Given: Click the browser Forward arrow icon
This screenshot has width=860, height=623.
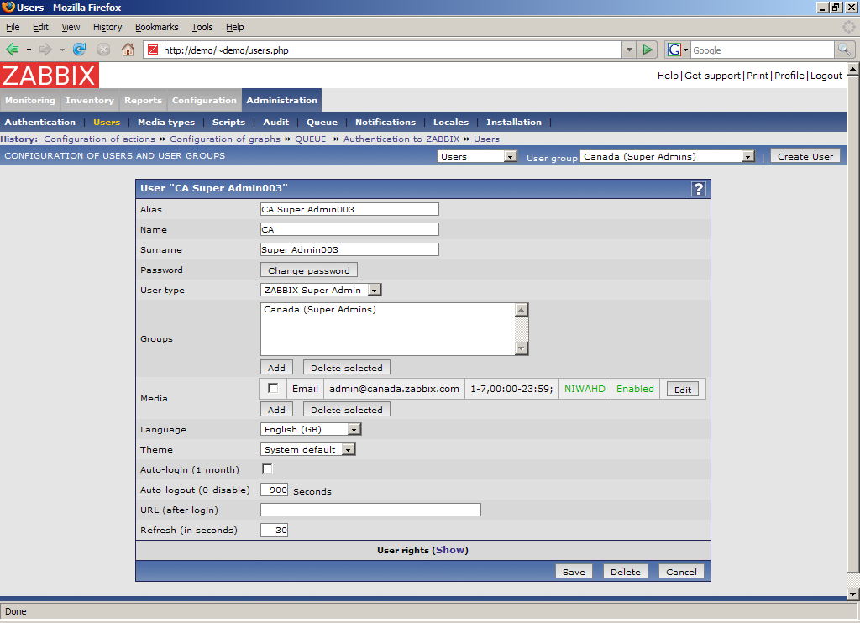Looking at the screenshot, I should pos(46,50).
